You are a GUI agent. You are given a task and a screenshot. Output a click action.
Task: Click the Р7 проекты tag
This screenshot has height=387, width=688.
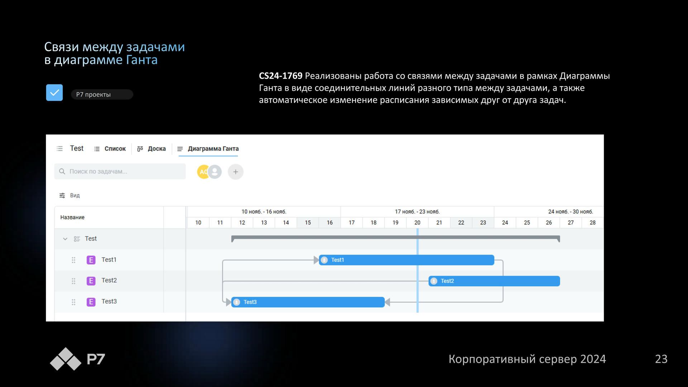(x=102, y=94)
